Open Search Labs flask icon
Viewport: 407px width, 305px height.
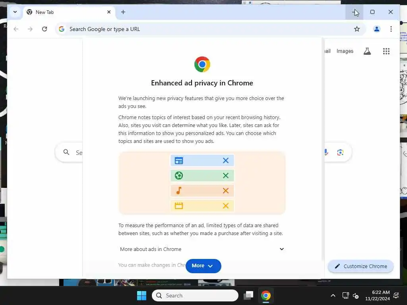pos(367,51)
